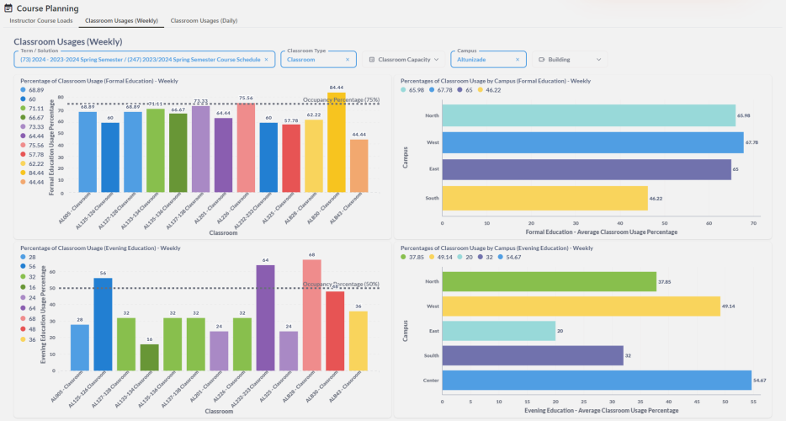Toggle the 65.98 campus legend entry
The image size is (786, 421).
click(x=412, y=90)
